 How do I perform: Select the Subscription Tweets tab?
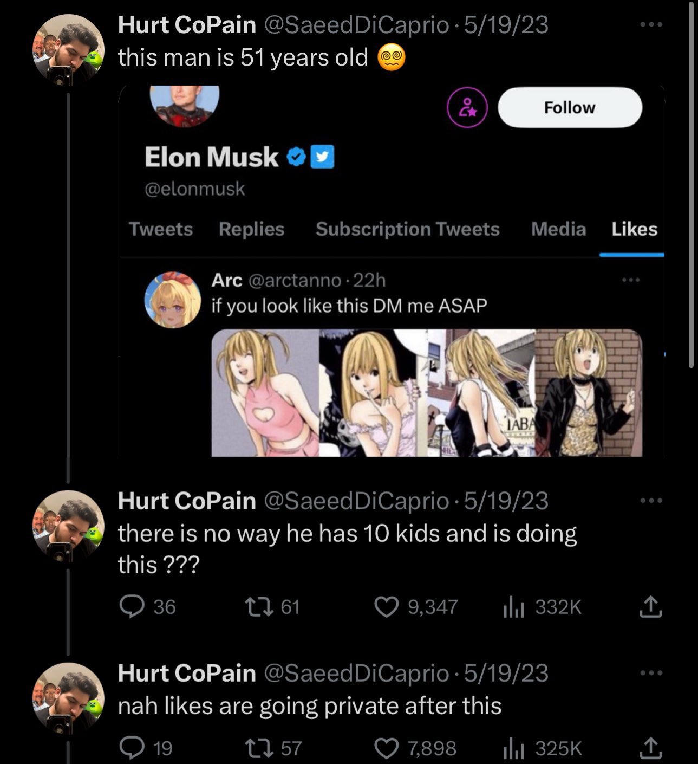(x=407, y=229)
